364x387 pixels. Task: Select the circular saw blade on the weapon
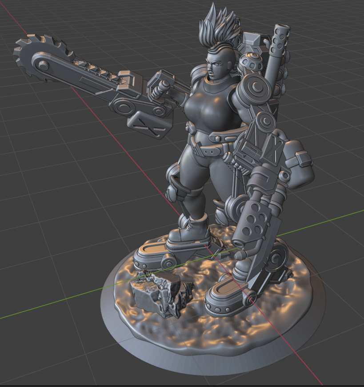43,57
